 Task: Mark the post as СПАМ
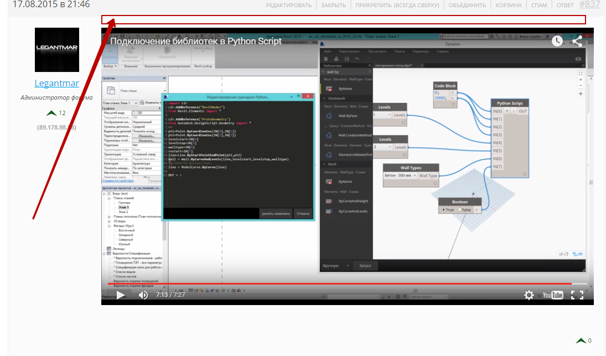click(539, 5)
